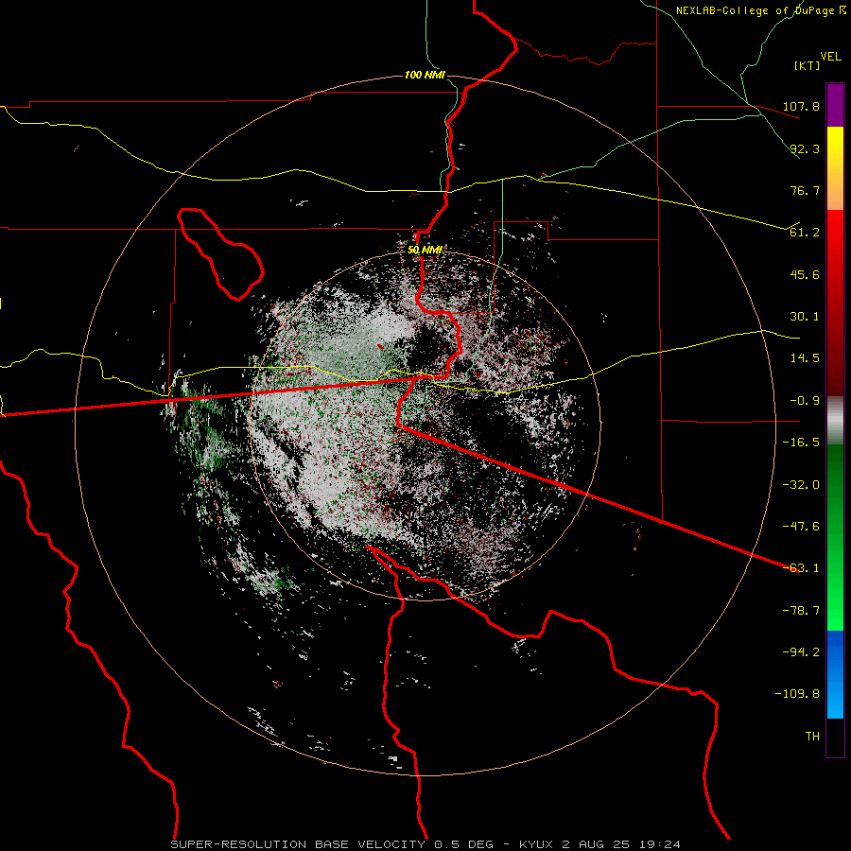Click the -0.9 velocity scale value
The image size is (851, 851).
(x=805, y=401)
